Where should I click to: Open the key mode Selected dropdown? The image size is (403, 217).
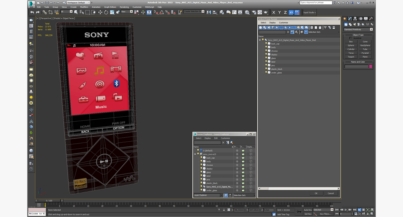pyautogui.click(x=323, y=210)
